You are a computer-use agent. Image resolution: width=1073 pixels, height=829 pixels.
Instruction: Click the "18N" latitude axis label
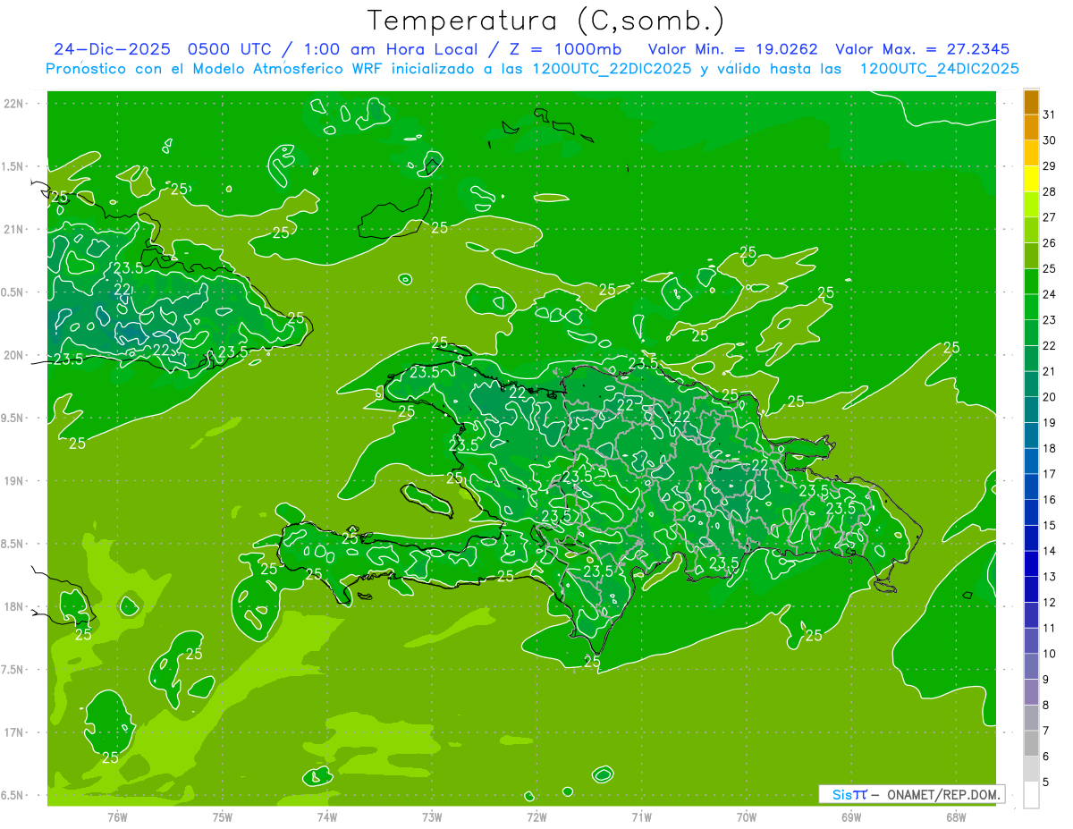pyautogui.click(x=14, y=606)
